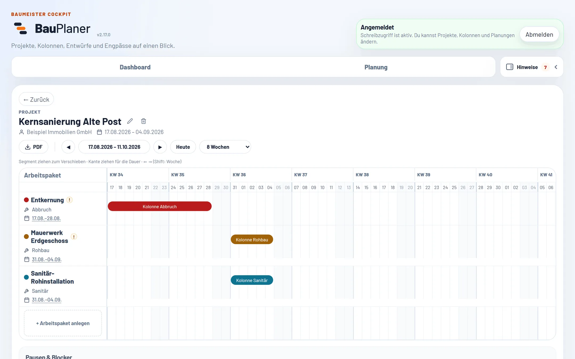
Task: Open the Entkernung dates 17.08.–28.08.
Action: pyautogui.click(x=46, y=218)
